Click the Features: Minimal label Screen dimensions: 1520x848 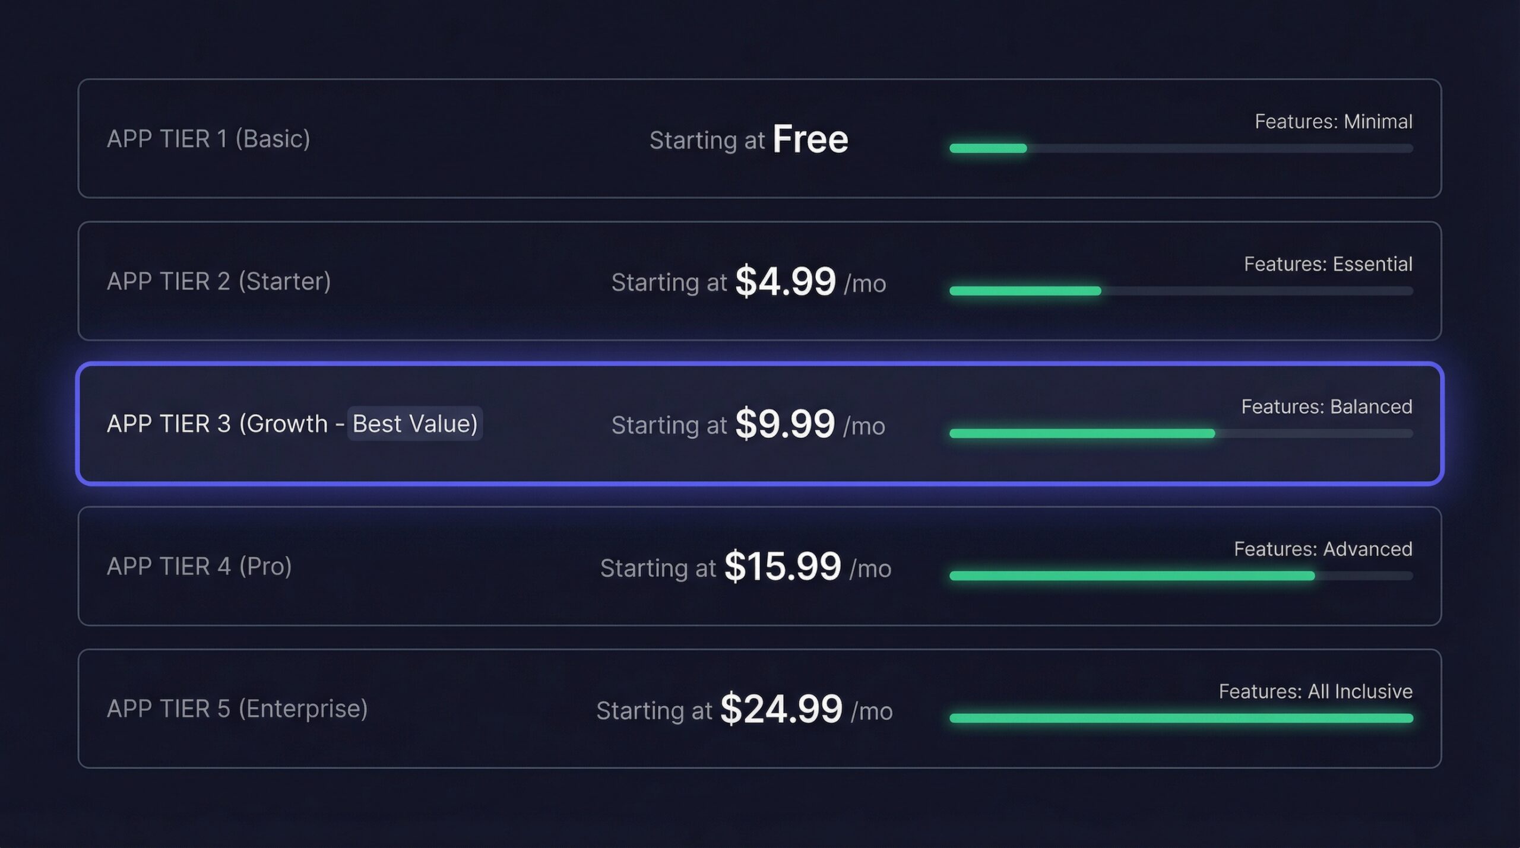(1333, 122)
